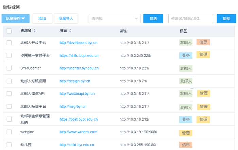Image resolution: width=238 pixels, height=150 pixels.
Task: Open the 批量操作 dropdown menu
Action: point(15,18)
